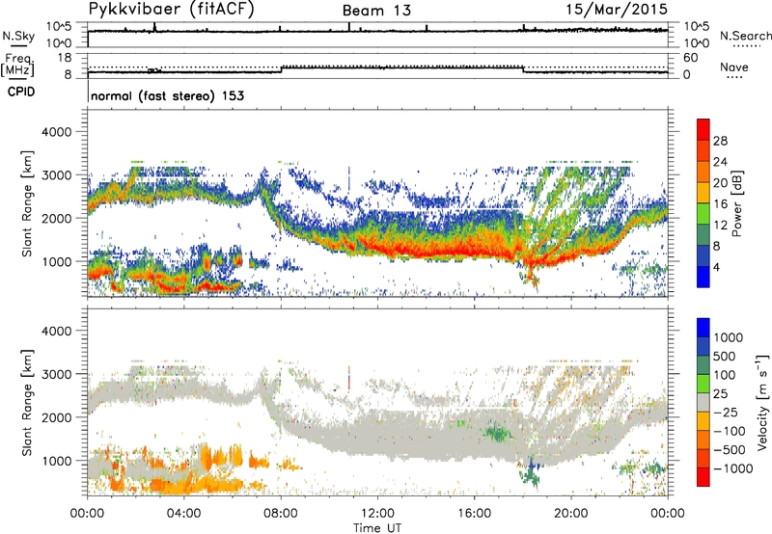772x534 pixels.
Task: Click the 20:00 time tick label
Action: coord(571,514)
